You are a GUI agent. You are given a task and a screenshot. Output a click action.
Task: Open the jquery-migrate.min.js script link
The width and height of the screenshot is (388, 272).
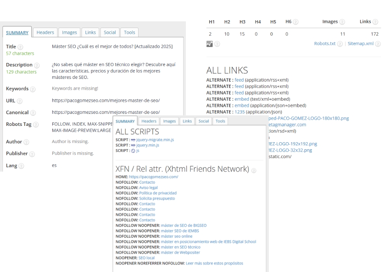[x=153, y=139]
